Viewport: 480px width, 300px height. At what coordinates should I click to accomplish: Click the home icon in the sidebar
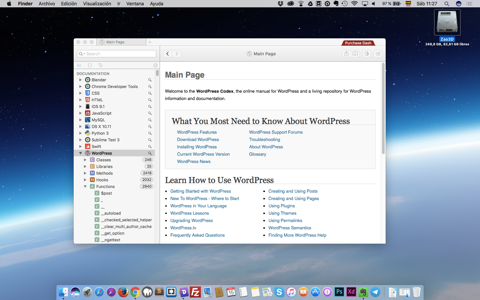tap(155, 65)
